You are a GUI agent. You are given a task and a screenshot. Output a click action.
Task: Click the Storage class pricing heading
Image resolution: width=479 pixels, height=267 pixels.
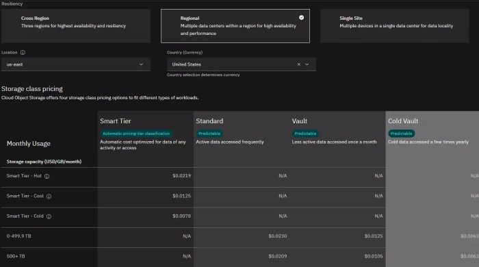32,89
